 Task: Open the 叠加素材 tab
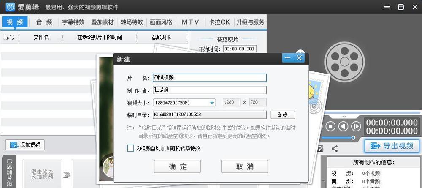[x=103, y=22]
